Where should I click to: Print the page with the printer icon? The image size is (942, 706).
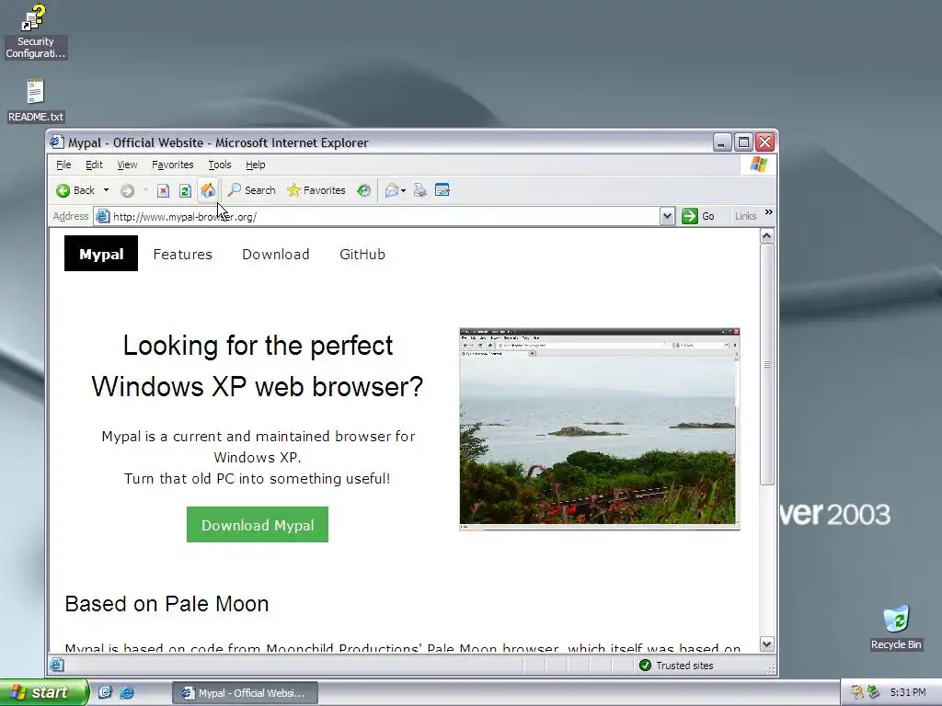coord(419,190)
